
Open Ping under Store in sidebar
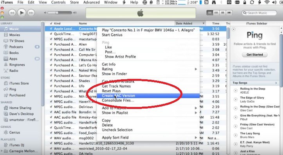13,89
